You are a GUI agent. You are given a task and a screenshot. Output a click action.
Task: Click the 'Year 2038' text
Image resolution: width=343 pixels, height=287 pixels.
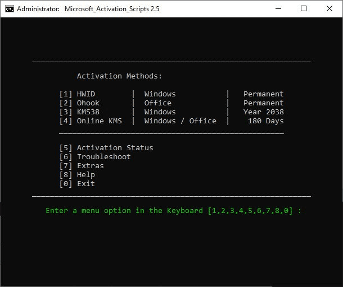coord(263,112)
